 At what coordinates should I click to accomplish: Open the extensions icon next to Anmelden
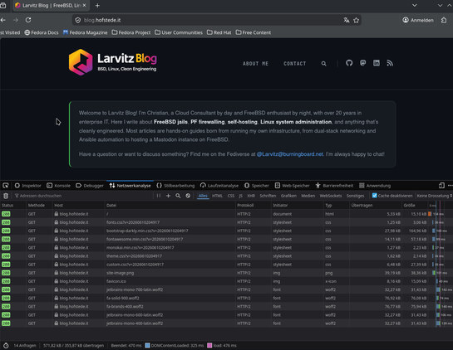444,20
